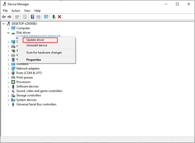Image resolution: width=195 pixels, height=143 pixels.
Task: Select Sound, video and game controllers
Action: point(39,91)
